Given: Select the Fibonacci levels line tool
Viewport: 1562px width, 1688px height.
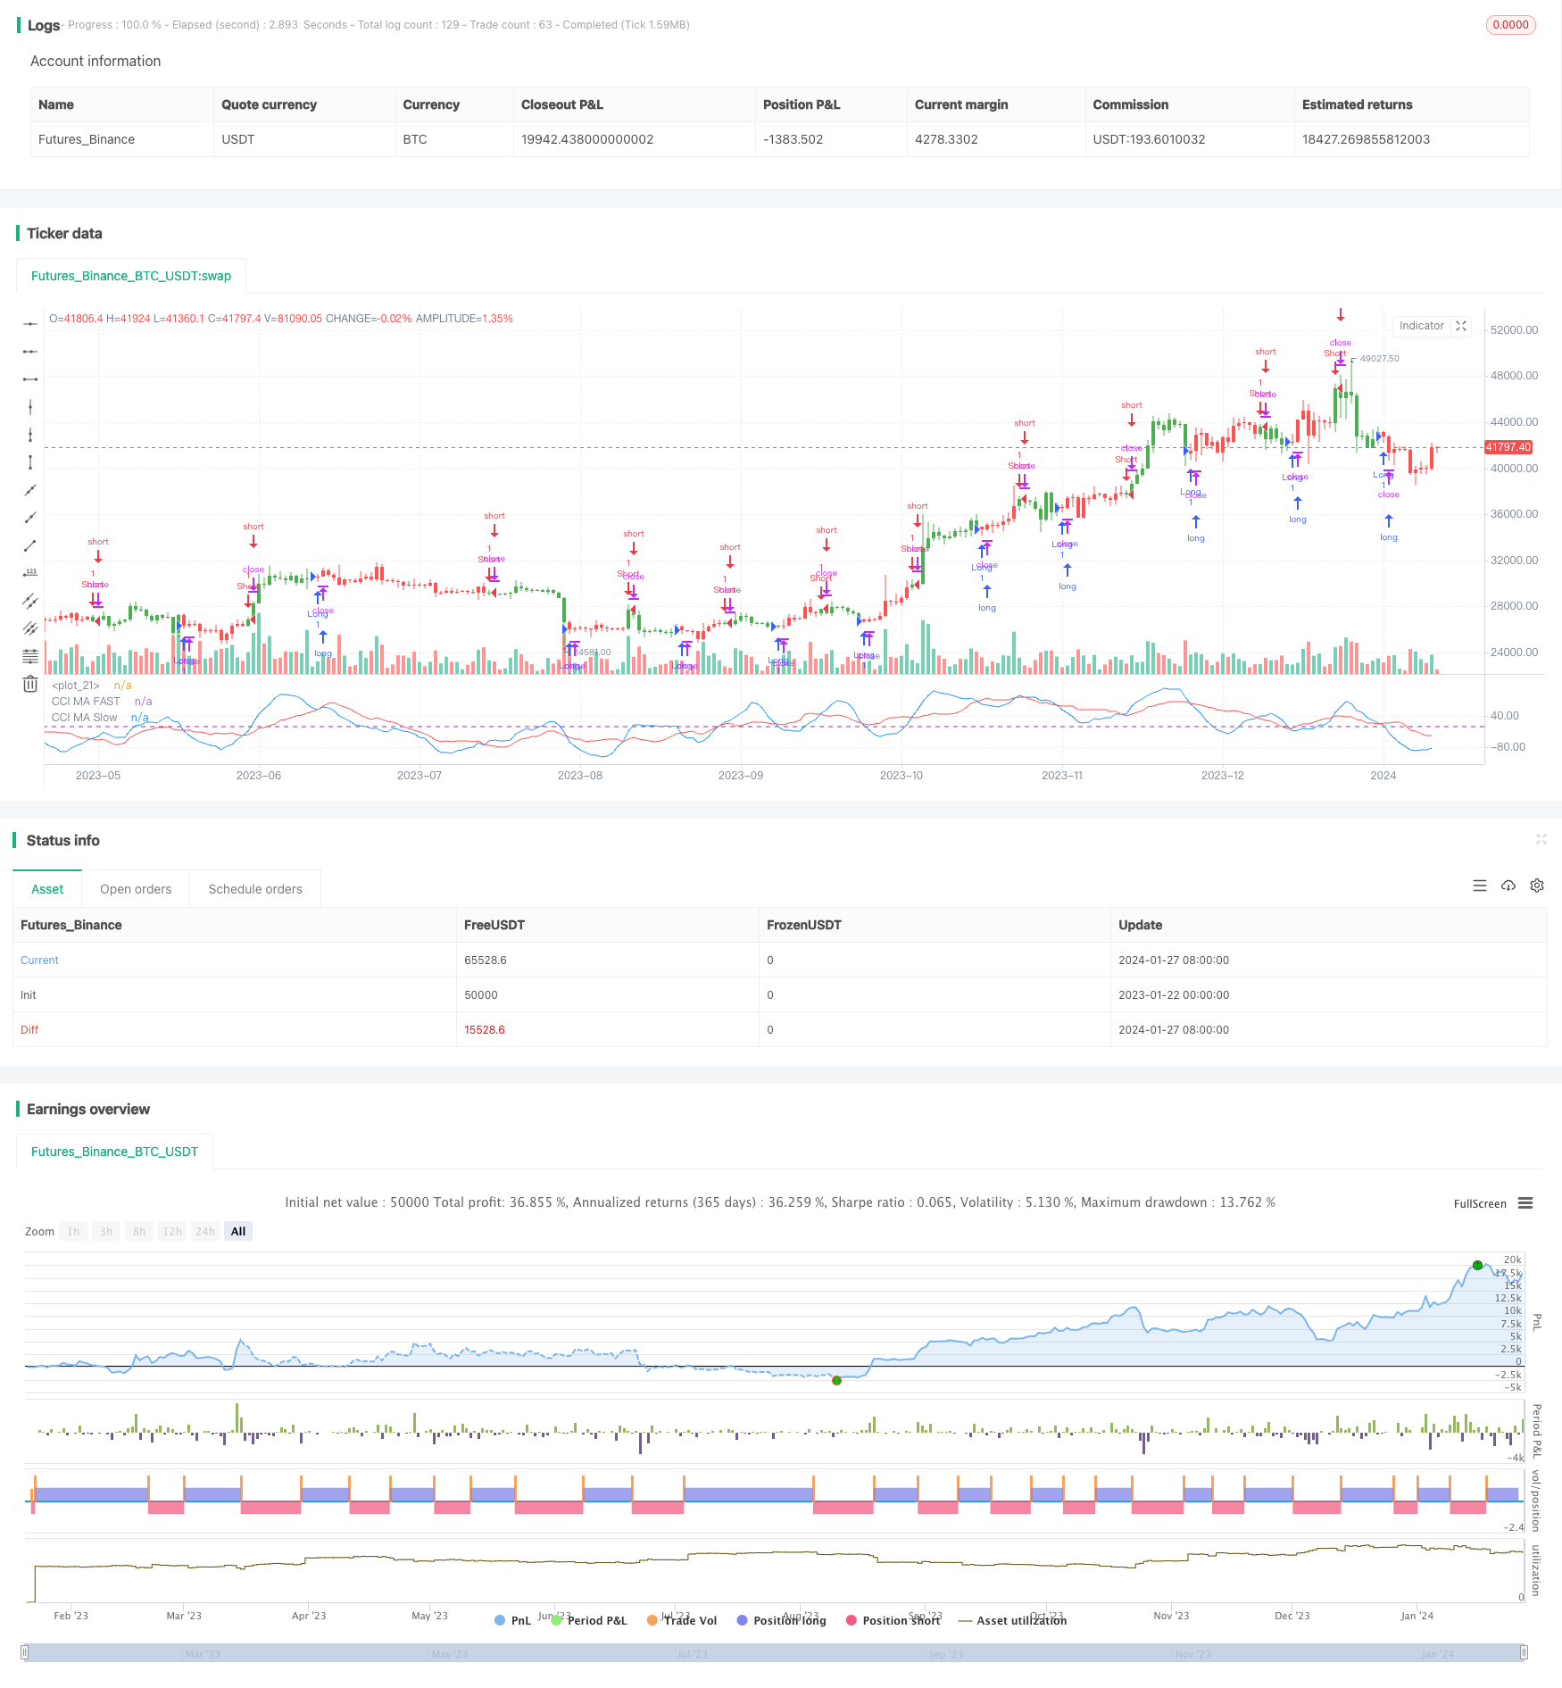Looking at the screenshot, I should (30, 656).
